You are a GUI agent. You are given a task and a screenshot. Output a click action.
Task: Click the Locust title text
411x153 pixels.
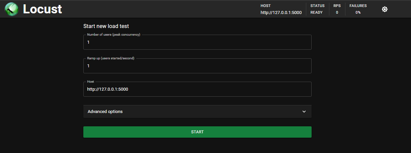(43, 9)
